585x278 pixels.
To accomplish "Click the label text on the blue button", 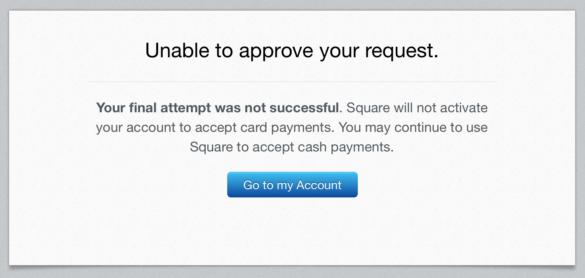I will coord(292,185).
